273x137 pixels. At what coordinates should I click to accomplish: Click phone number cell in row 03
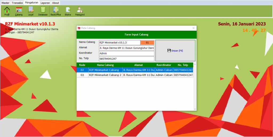[x=183, y=75]
